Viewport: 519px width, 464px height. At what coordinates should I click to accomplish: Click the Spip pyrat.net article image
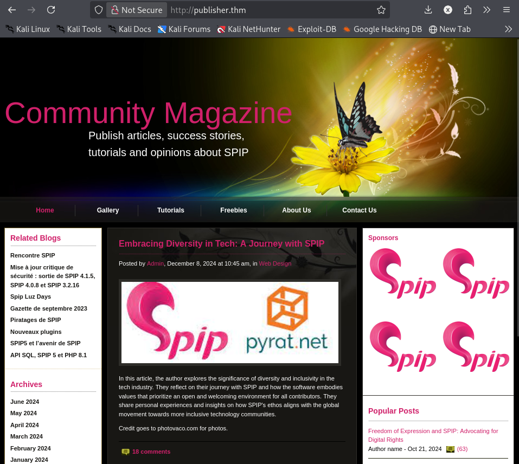[230, 323]
